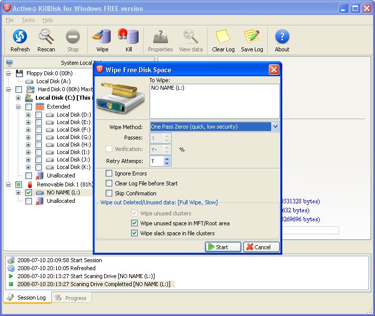375x316 pixels.
Task: Uncheck Wipe slack space in file clusters
Action: tap(135, 233)
